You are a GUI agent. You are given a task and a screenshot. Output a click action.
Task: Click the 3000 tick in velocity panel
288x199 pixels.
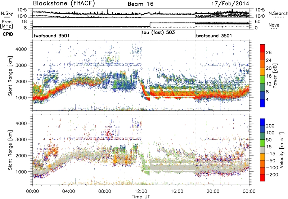coord(21,139)
